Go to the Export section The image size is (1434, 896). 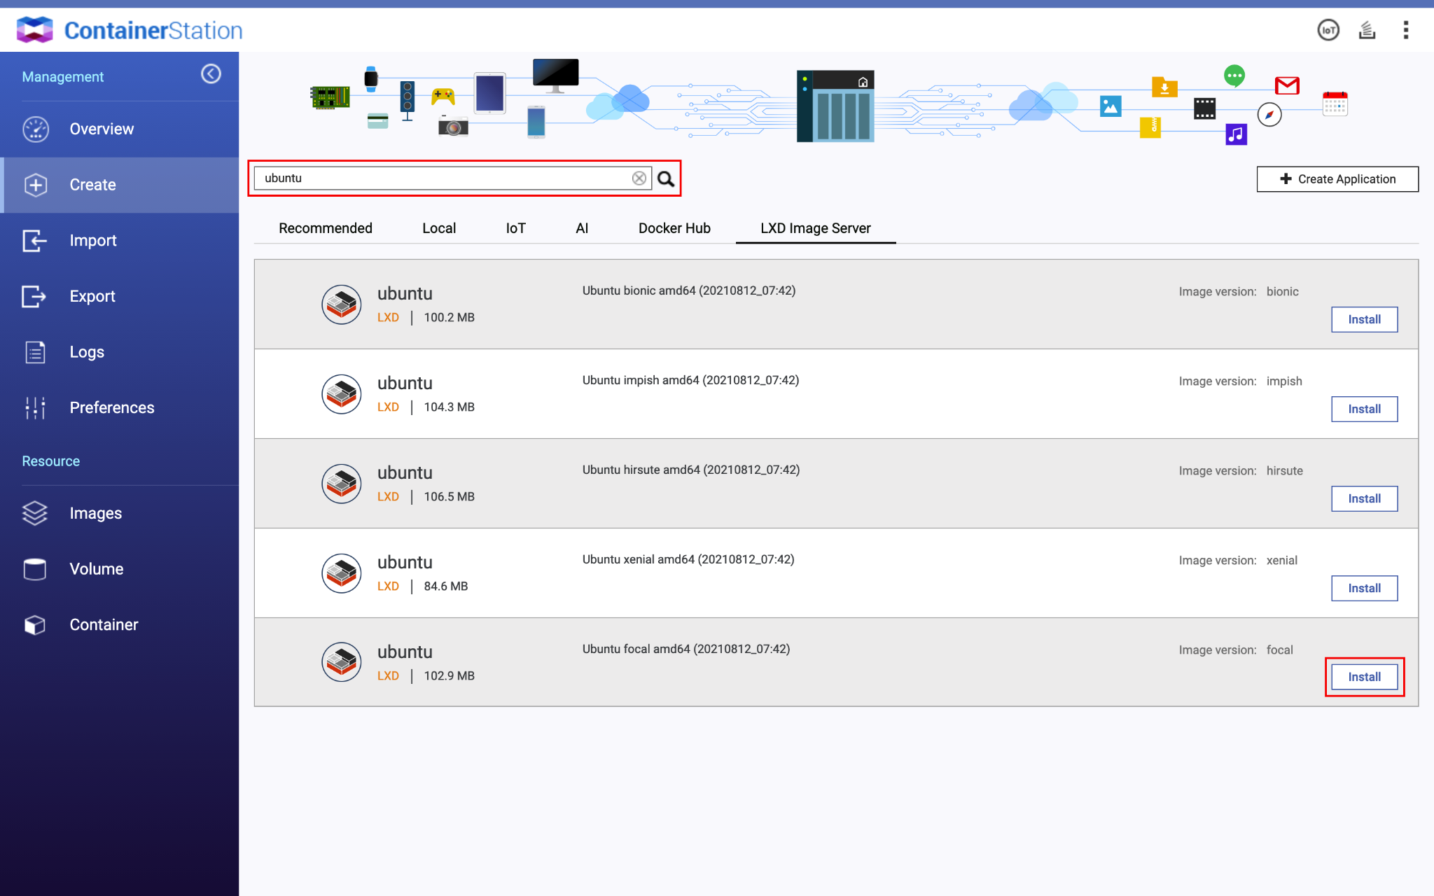[x=92, y=296]
